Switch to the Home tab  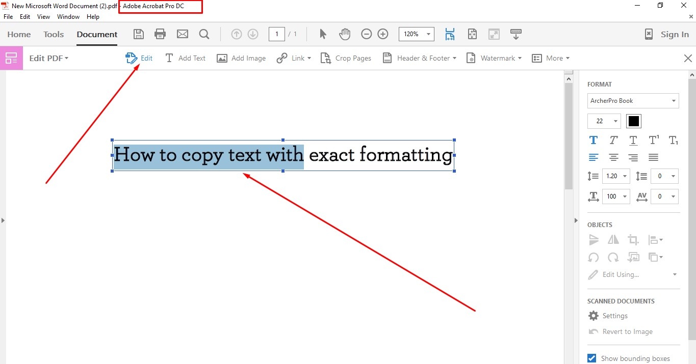19,34
